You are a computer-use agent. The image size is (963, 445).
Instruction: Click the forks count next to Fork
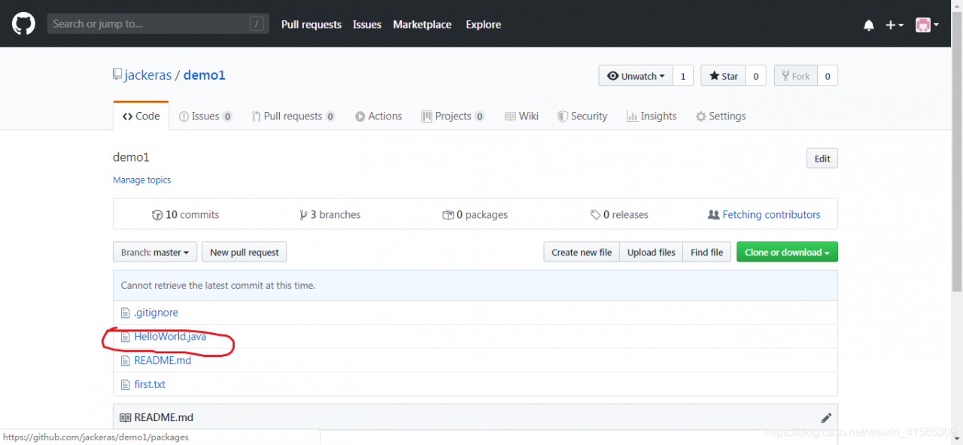(828, 76)
